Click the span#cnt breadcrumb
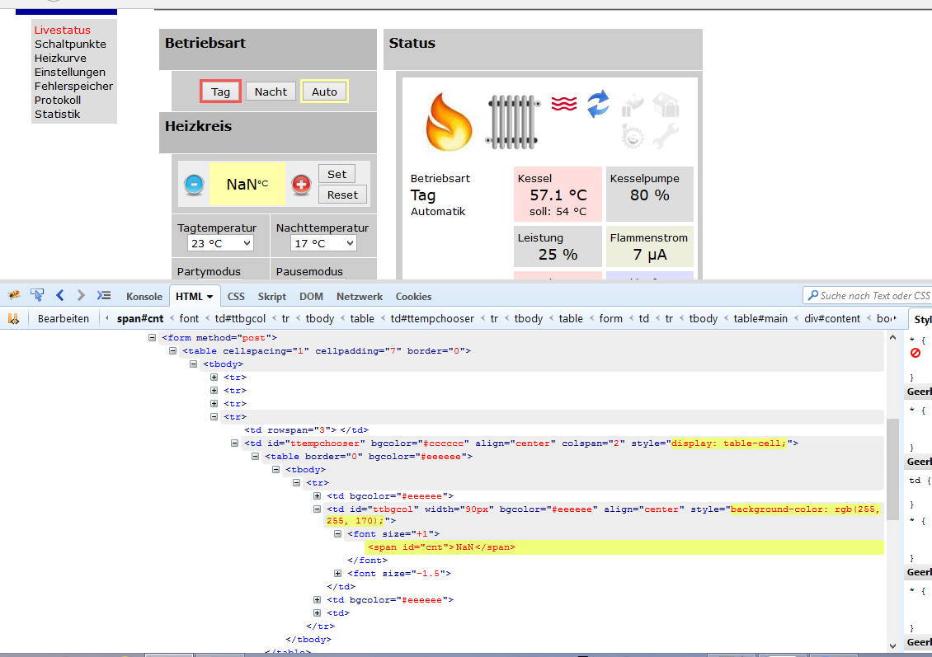 coord(140,319)
